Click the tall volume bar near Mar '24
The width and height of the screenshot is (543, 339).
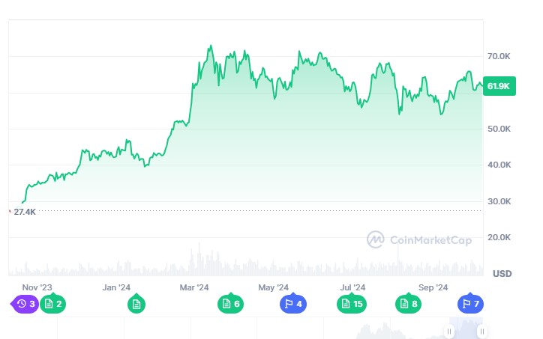point(199,259)
